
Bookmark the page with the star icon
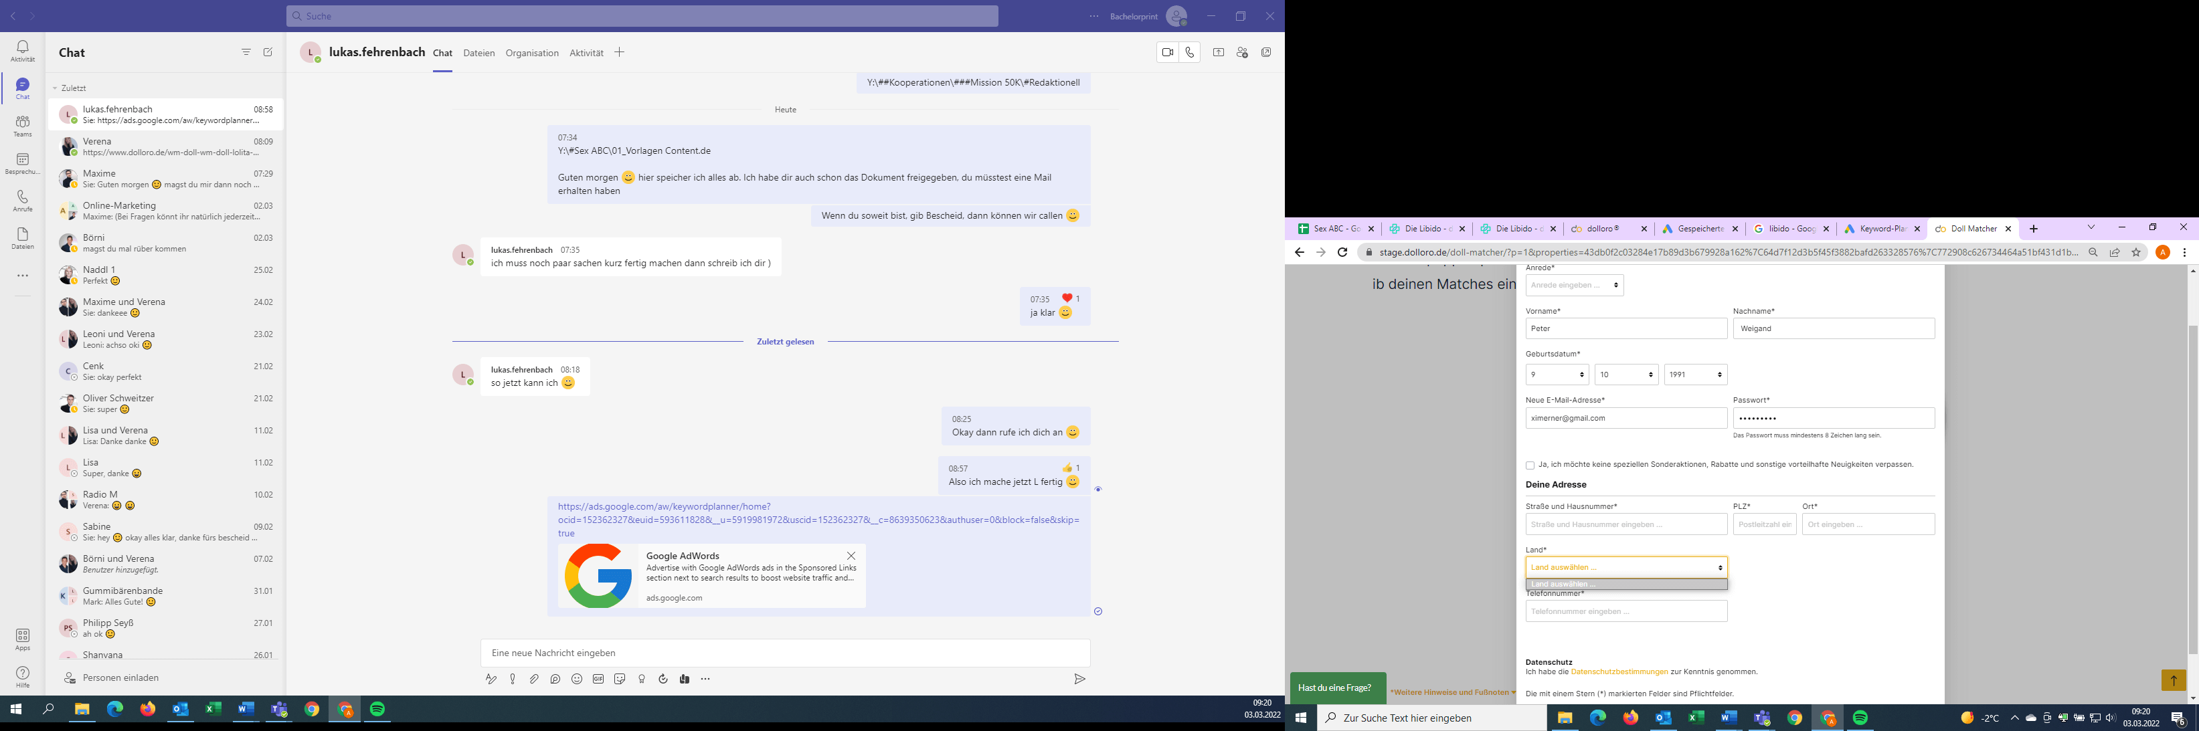pos(2137,253)
